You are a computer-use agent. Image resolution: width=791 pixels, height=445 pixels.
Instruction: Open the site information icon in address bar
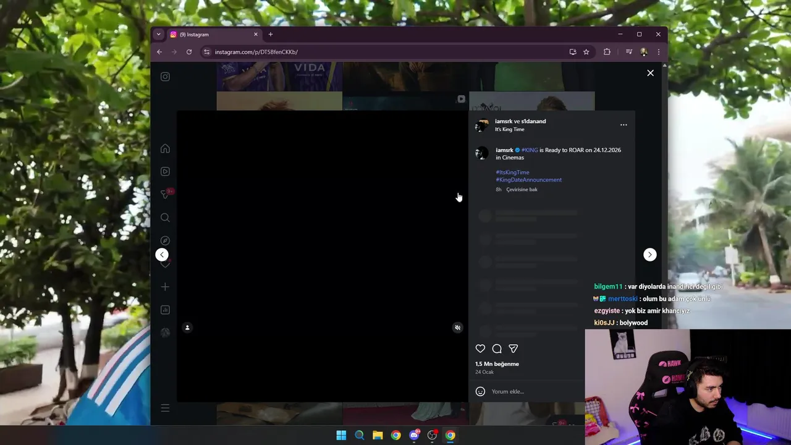click(207, 52)
